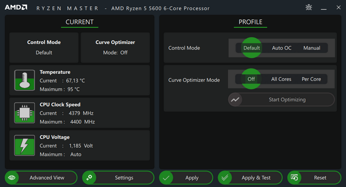Click the CPU Voltage heading

[x=55, y=137]
